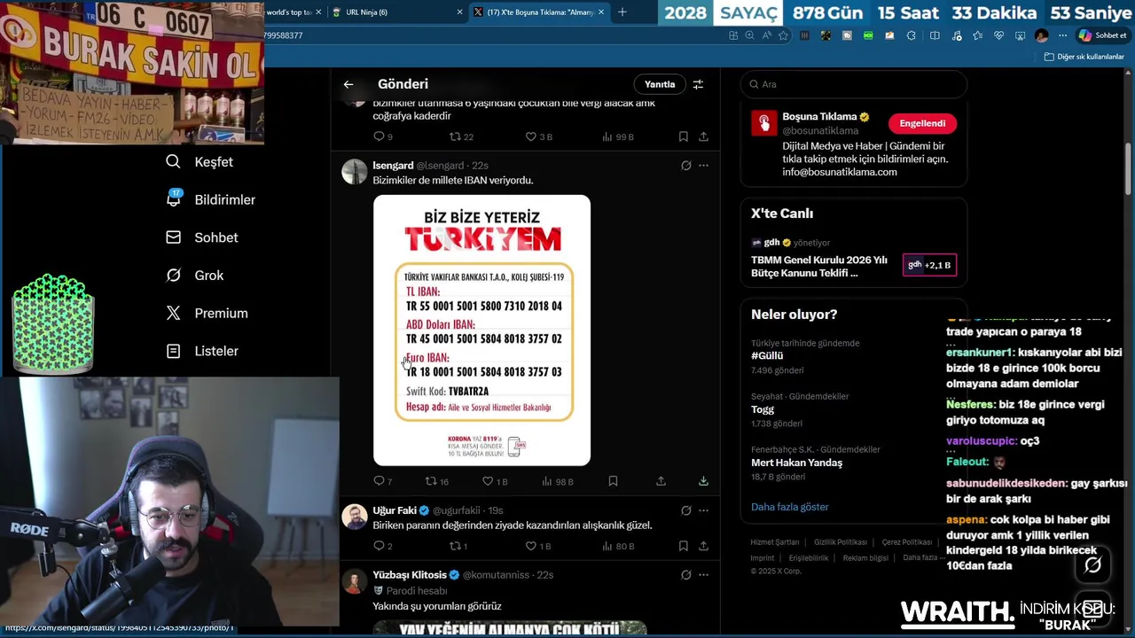This screenshot has height=638, width=1135.
Task: Click Grok icon on Uğur Faki's post
Action: (x=685, y=510)
